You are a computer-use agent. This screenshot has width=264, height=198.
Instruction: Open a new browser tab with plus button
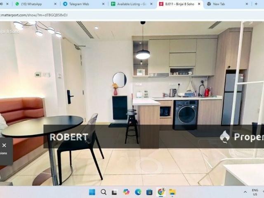pyautogui.click(x=257, y=4)
